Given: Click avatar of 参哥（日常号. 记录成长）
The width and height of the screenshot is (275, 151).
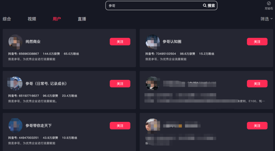Looking at the screenshot, I should (x=16, y=84).
